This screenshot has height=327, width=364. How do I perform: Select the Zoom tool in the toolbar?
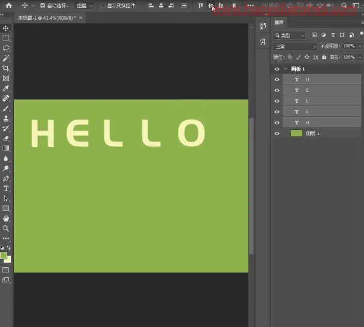click(x=6, y=228)
